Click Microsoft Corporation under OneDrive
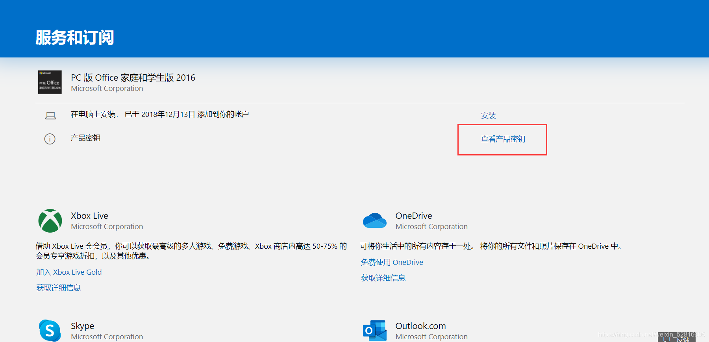 [431, 227]
